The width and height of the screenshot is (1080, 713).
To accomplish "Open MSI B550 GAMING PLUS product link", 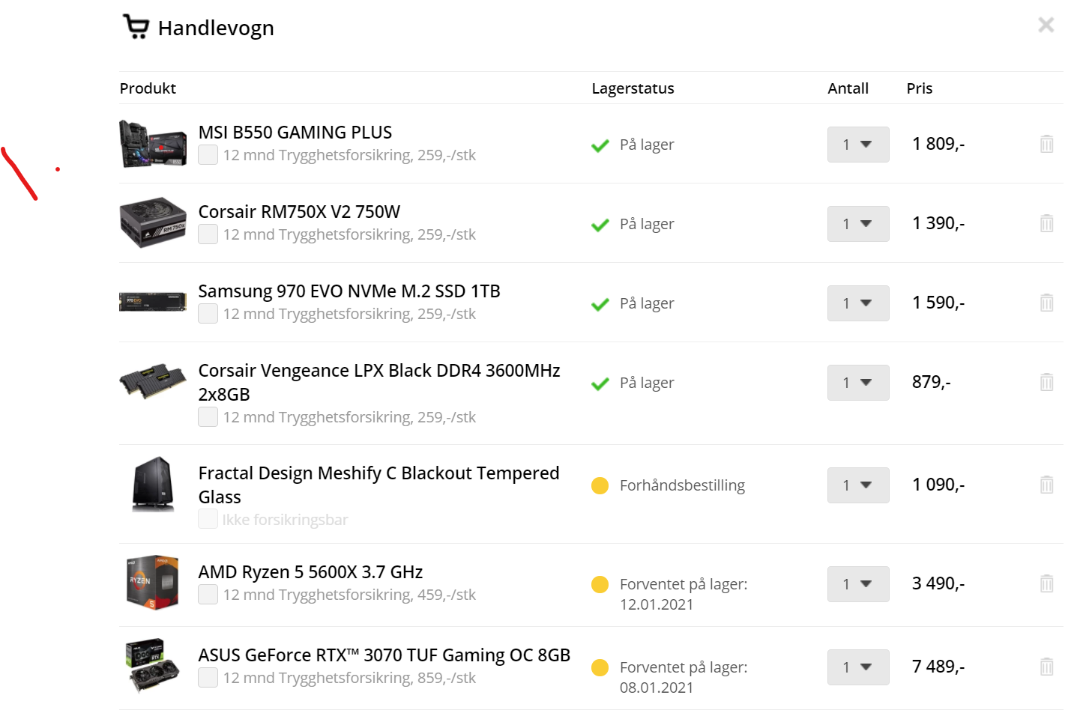I will tap(295, 133).
